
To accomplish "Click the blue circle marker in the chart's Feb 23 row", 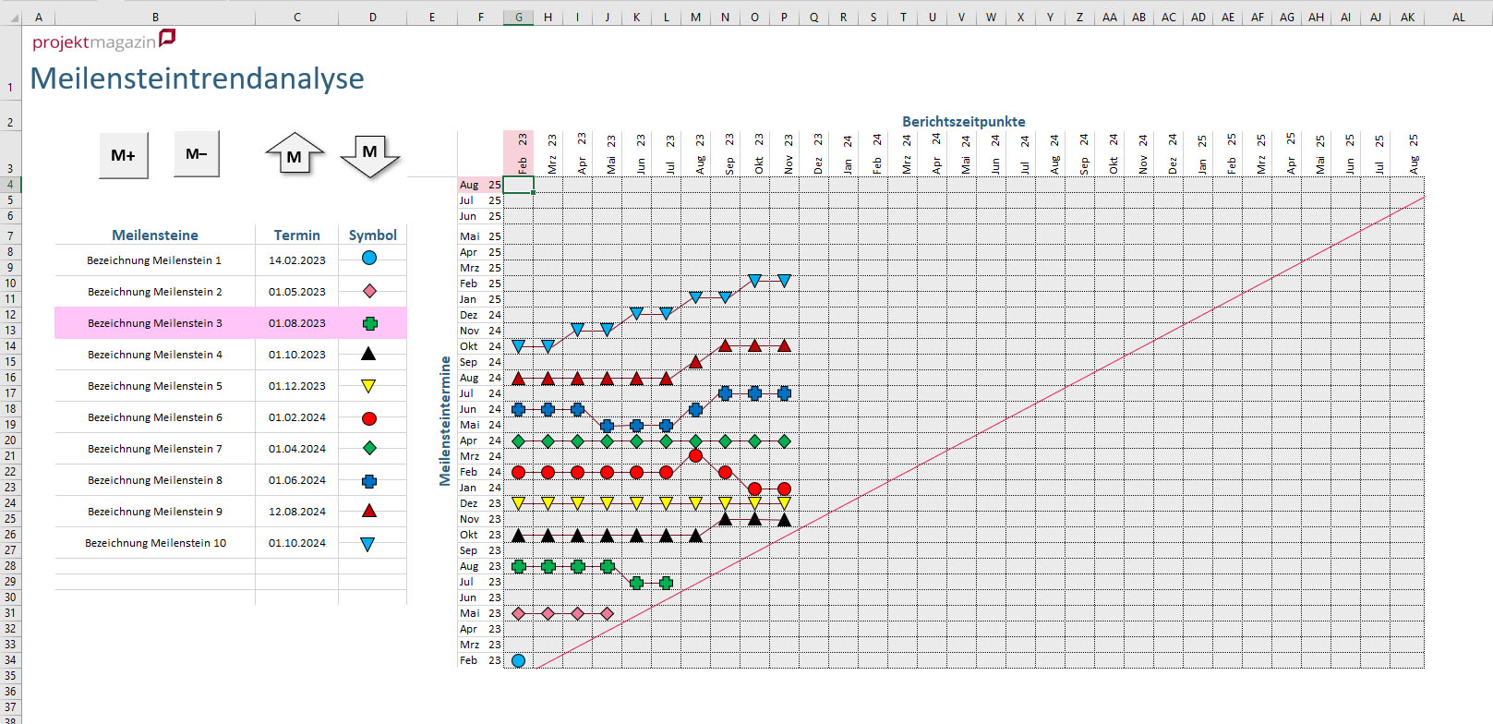I will pos(519,660).
